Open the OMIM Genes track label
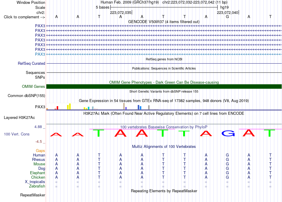Screen dimensions: 282x202 coord(34,86)
